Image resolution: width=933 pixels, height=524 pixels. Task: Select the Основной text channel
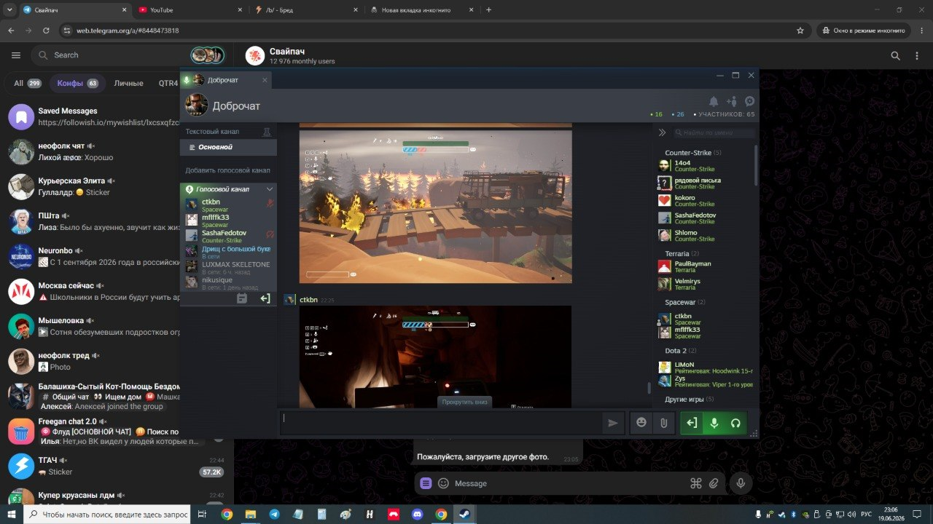point(228,147)
